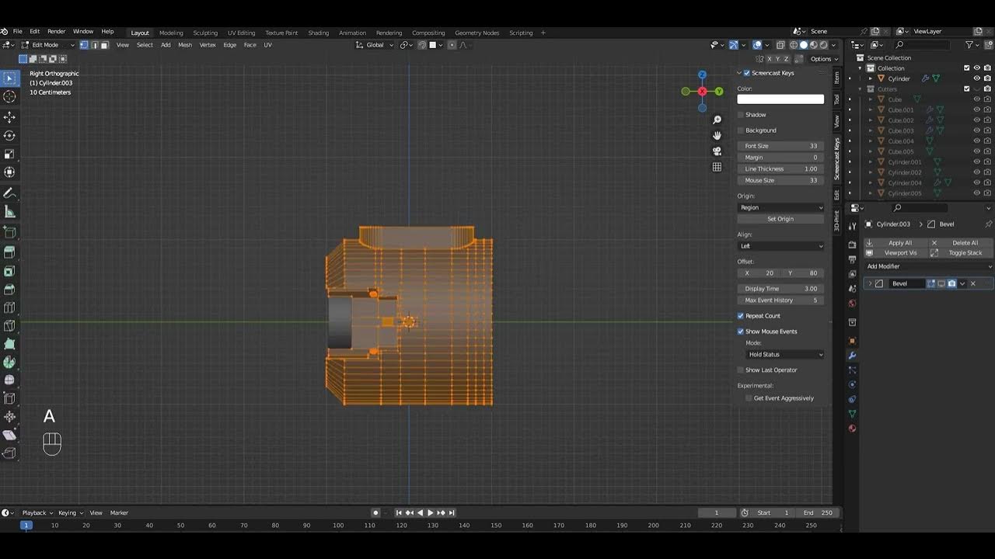Image resolution: width=995 pixels, height=559 pixels.
Task: Activate the Rotate tool
Action: point(9,136)
